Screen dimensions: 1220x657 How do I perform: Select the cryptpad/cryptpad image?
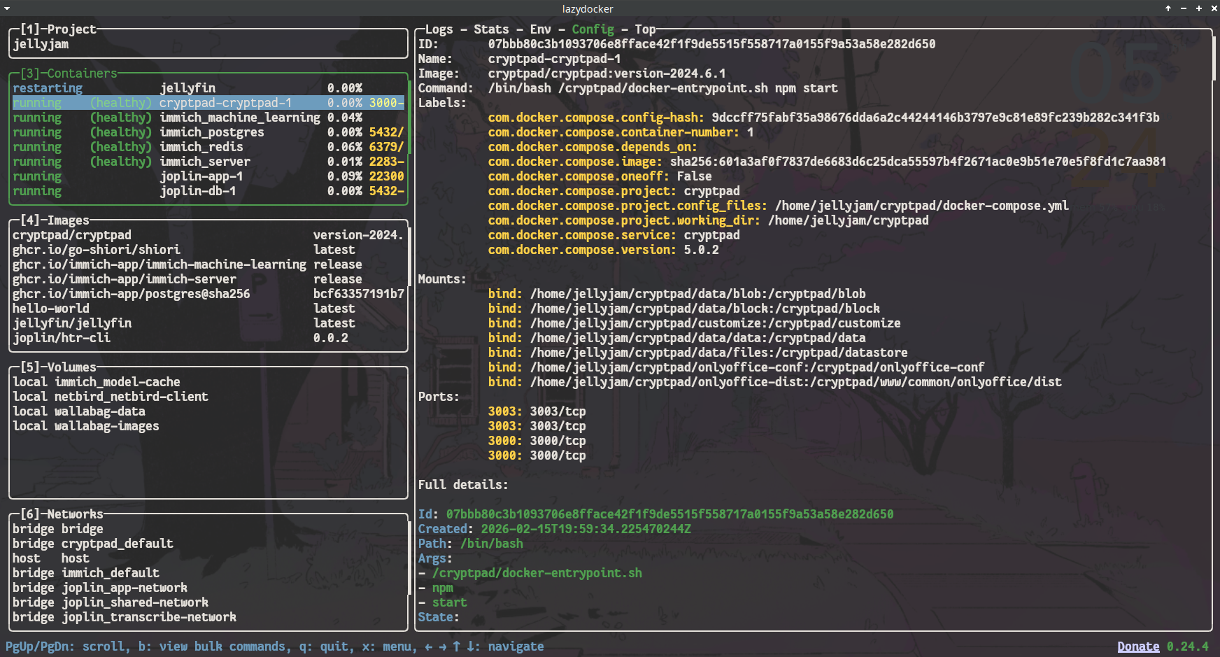click(208, 235)
